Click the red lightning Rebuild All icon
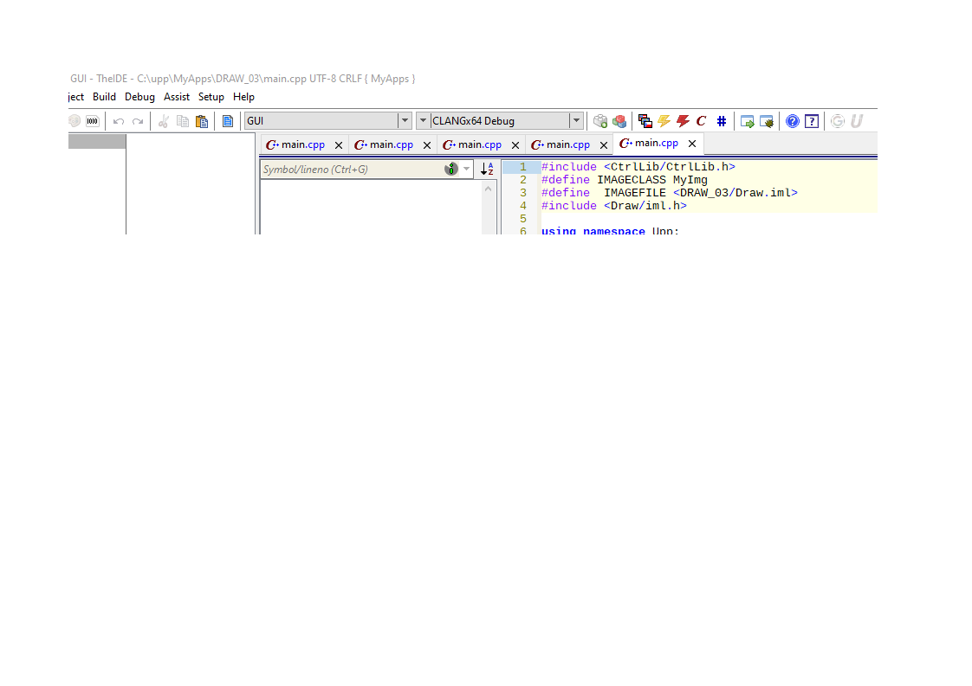The image size is (972, 686). (x=683, y=121)
